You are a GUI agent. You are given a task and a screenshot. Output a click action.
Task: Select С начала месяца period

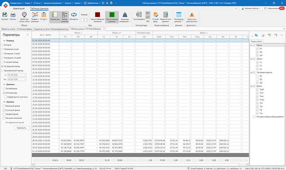2,62
